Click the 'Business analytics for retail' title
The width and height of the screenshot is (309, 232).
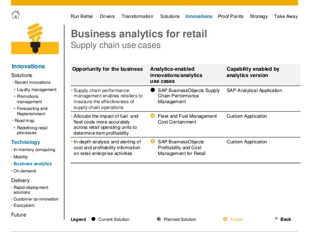pos(139,34)
